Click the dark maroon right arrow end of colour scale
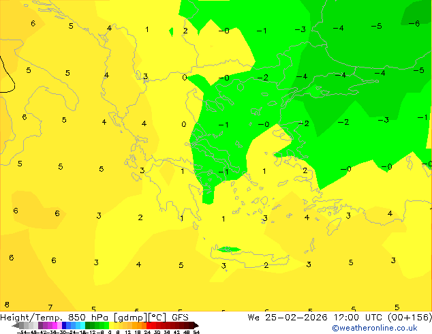This screenshot has width=432, height=334. [x=196, y=325]
